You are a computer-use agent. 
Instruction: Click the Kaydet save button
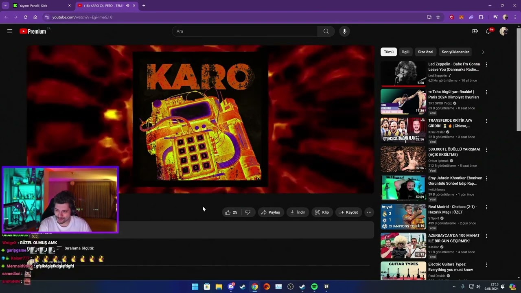(x=348, y=212)
